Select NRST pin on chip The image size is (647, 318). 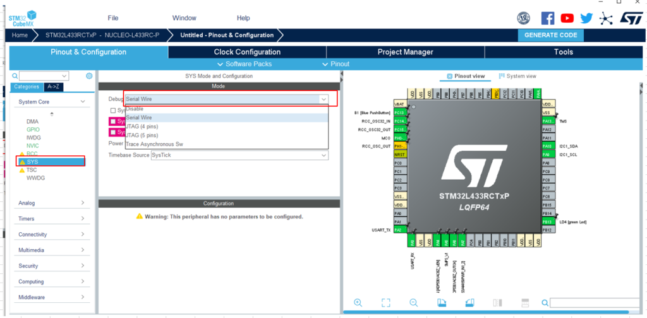coord(400,155)
